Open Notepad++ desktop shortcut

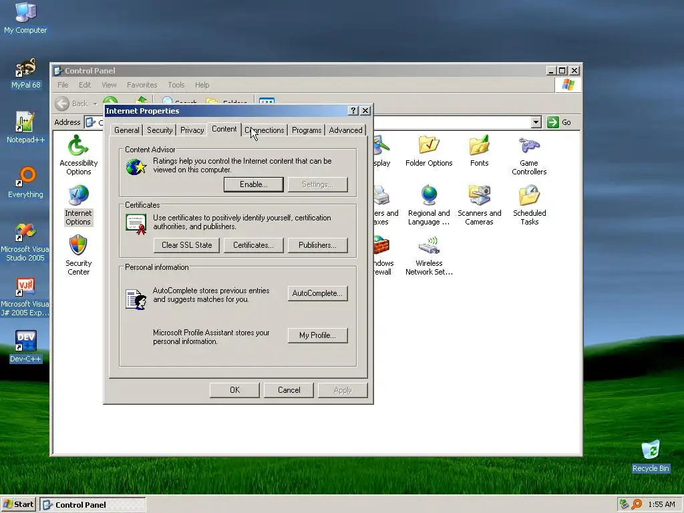tap(25, 128)
